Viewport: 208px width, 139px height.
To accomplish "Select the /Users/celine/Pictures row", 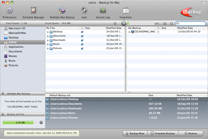I will (126, 118).
